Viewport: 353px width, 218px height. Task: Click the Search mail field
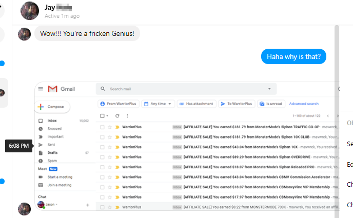pos(186,89)
